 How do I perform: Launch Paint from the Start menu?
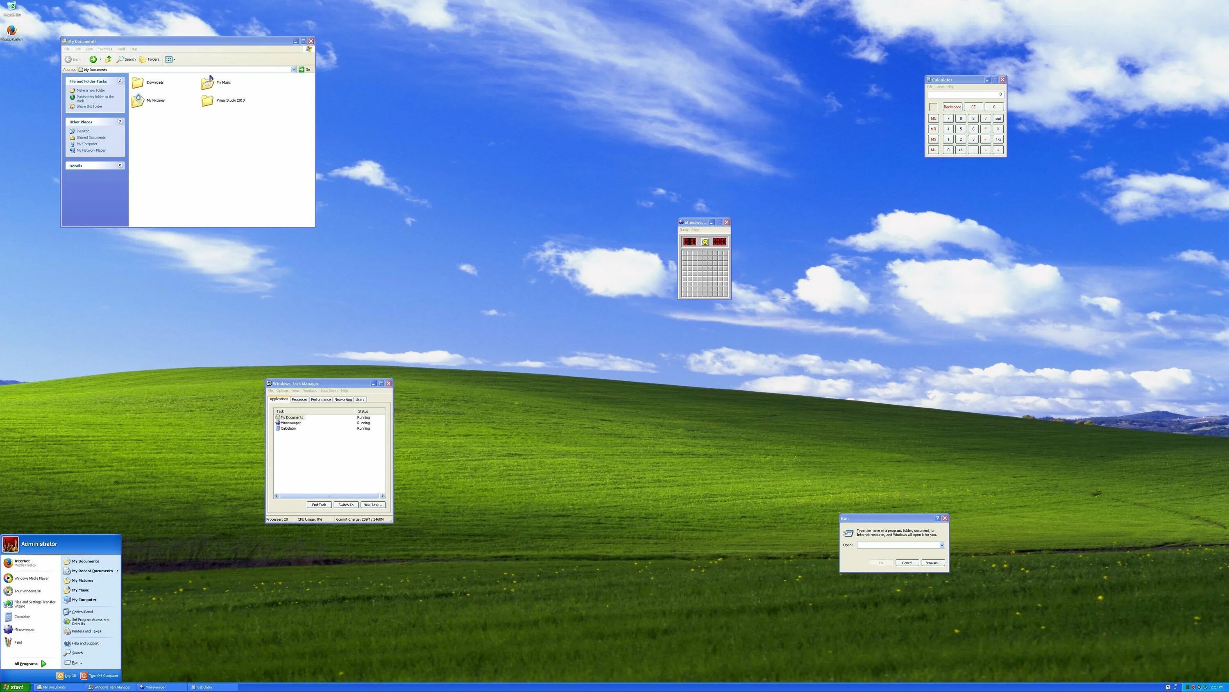tap(18, 642)
